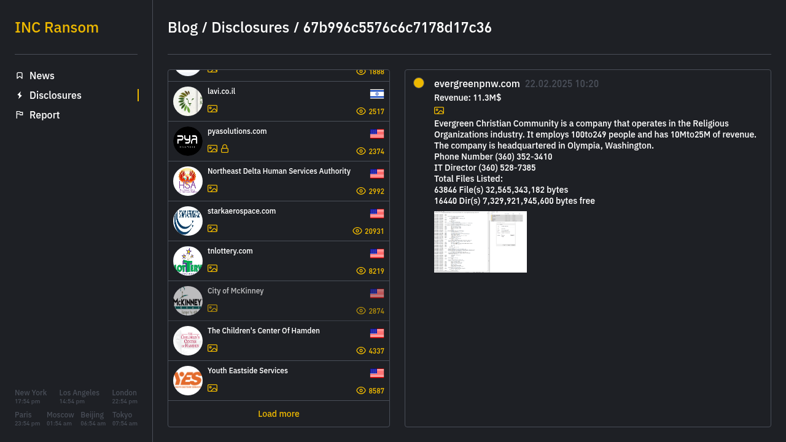Click the US flag on starkaerospace.com row

point(377,214)
